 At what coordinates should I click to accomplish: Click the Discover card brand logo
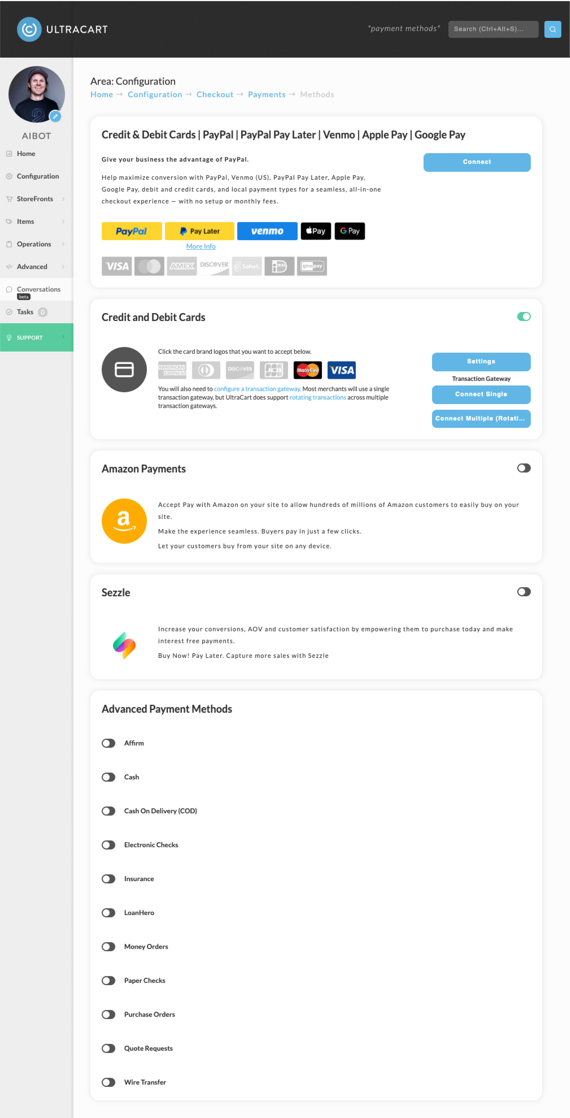pos(240,370)
